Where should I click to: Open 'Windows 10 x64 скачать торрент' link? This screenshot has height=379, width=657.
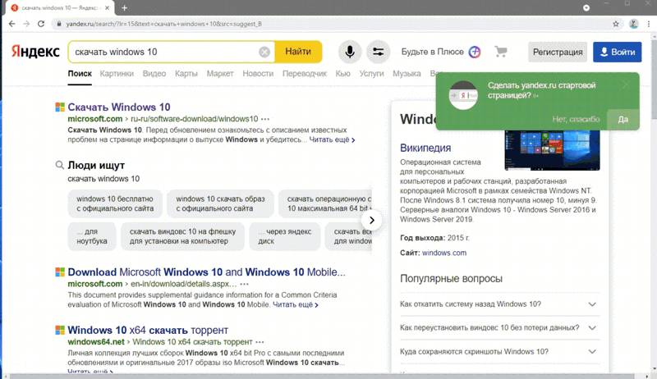click(x=148, y=330)
